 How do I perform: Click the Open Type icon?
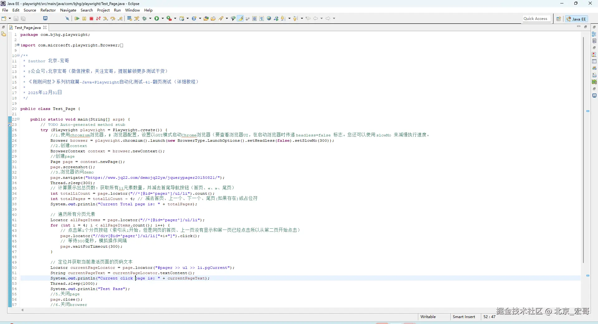click(206, 19)
